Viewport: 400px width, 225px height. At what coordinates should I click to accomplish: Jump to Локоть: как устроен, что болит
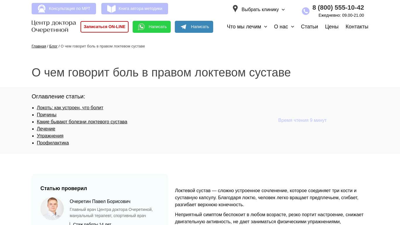coord(70,108)
